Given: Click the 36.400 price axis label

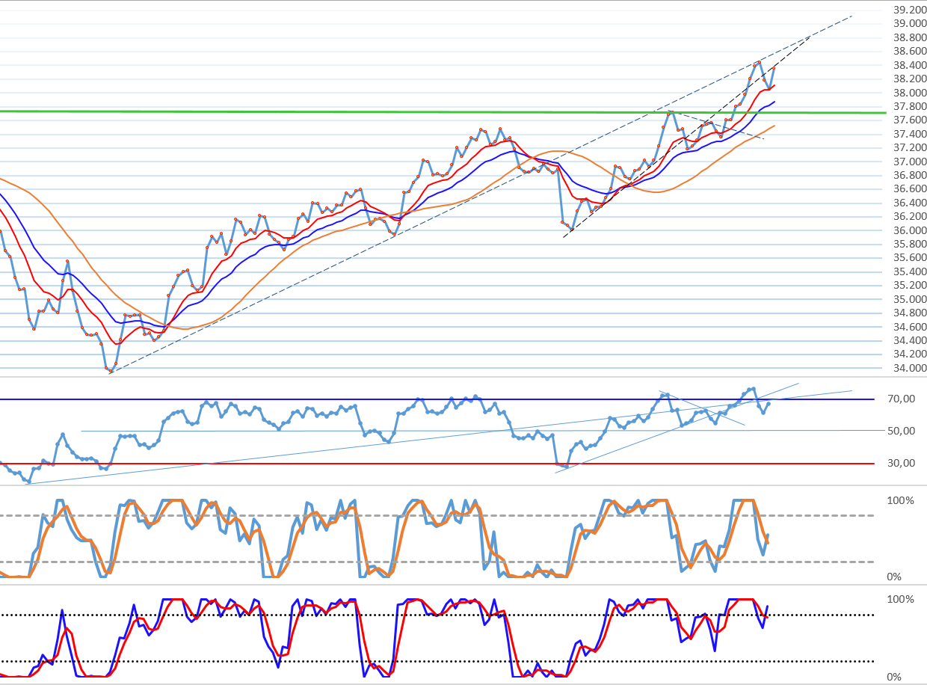Looking at the screenshot, I should pos(911,203).
